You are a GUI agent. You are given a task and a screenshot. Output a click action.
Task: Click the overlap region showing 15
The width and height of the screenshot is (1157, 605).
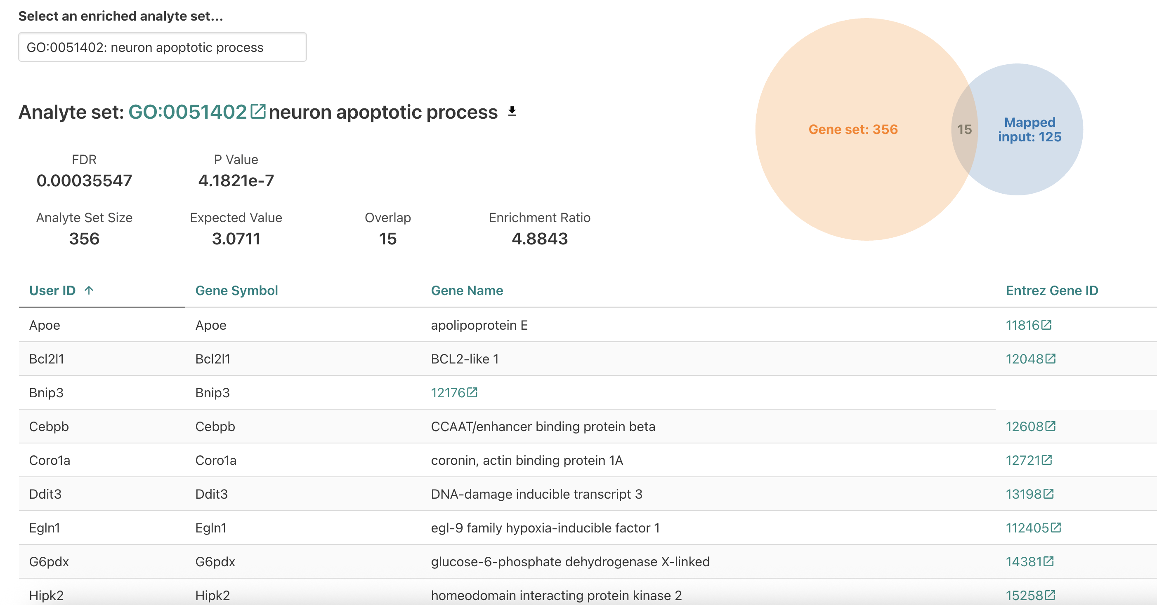coord(964,129)
